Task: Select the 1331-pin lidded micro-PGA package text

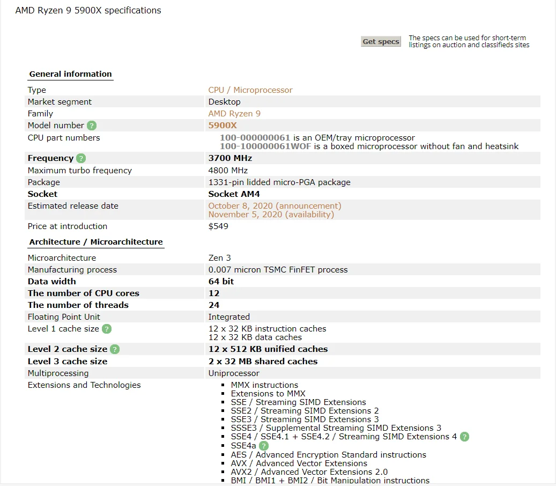Action: [279, 182]
